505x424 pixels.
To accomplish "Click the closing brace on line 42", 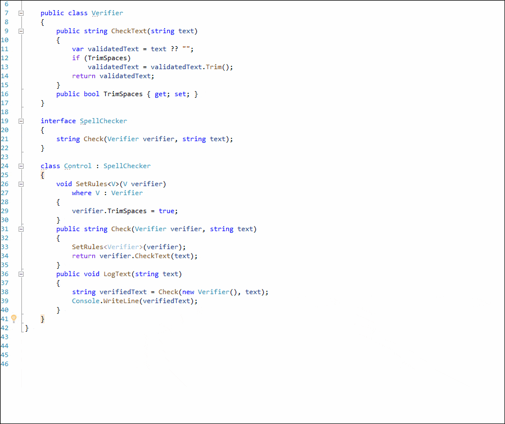I will point(25,327).
